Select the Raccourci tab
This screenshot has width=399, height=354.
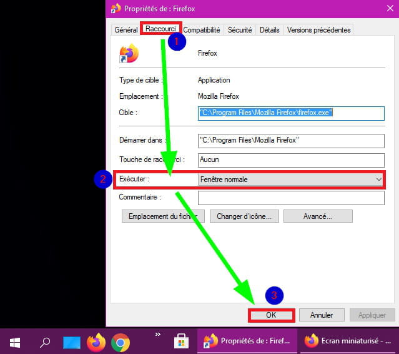(x=160, y=29)
